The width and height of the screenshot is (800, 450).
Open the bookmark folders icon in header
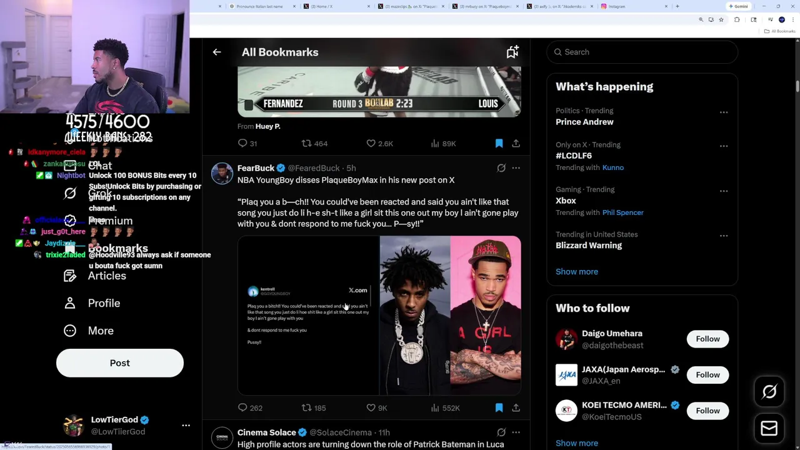point(512,52)
